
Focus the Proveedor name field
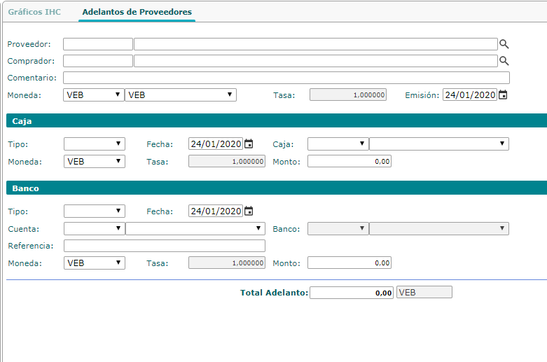coord(316,44)
